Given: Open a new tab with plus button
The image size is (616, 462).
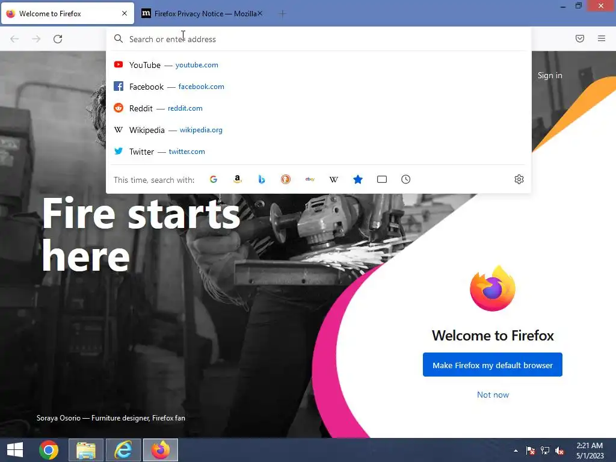Looking at the screenshot, I should pyautogui.click(x=282, y=14).
